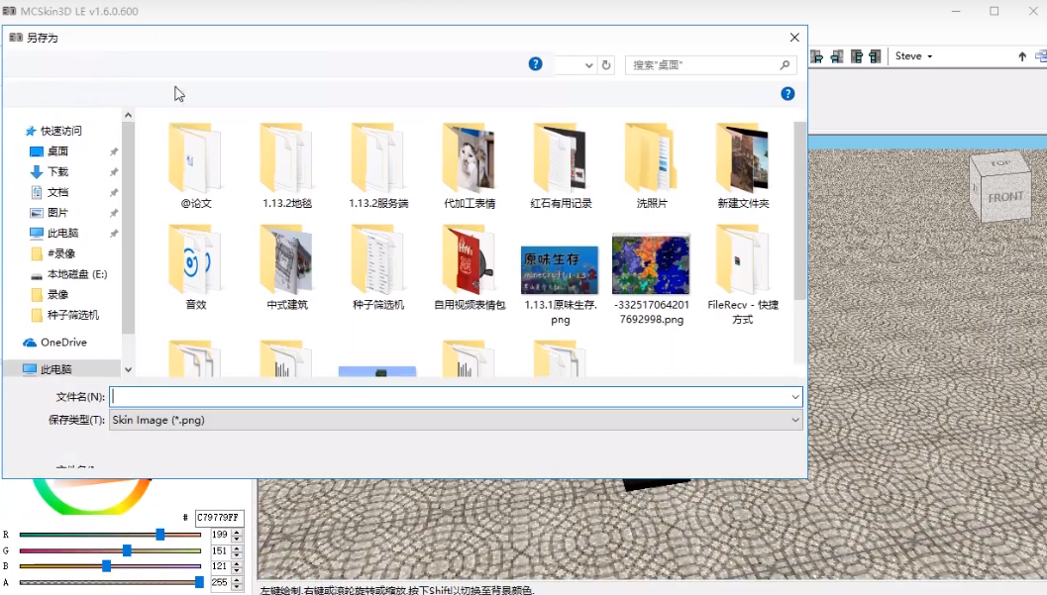The width and height of the screenshot is (1047, 595).
Task: Expand the address bar history dropdown
Action: 589,65
